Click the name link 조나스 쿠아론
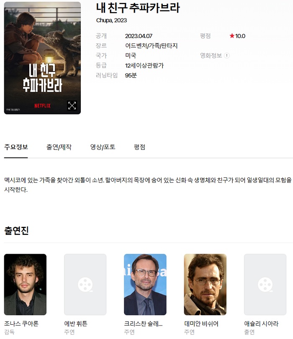 (x=21, y=324)
